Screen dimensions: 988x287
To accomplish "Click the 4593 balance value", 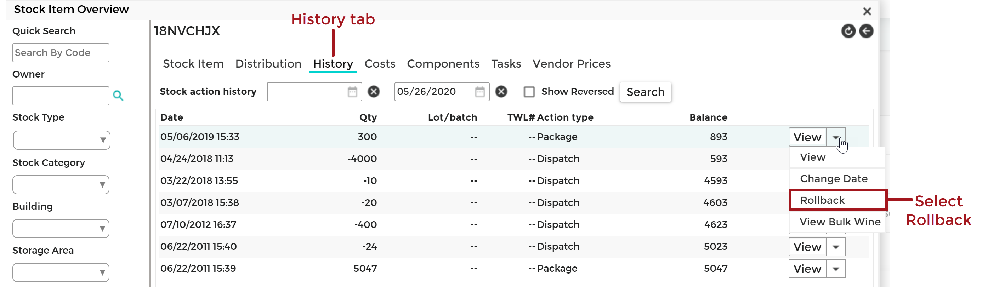I will (x=715, y=180).
